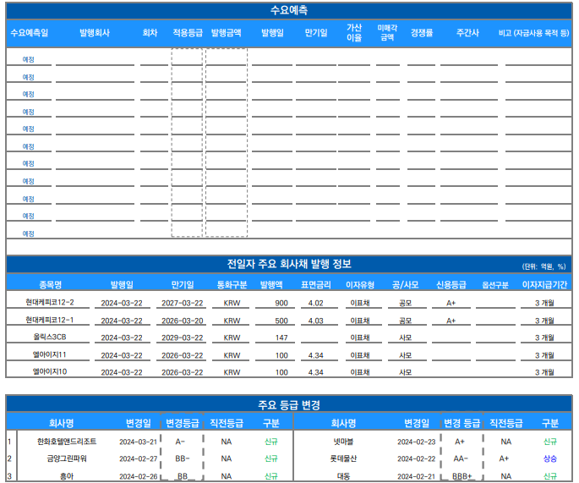Select the 통화구분 column header
Image resolution: width=579 pixels, height=483 pixels.
pyautogui.click(x=232, y=285)
